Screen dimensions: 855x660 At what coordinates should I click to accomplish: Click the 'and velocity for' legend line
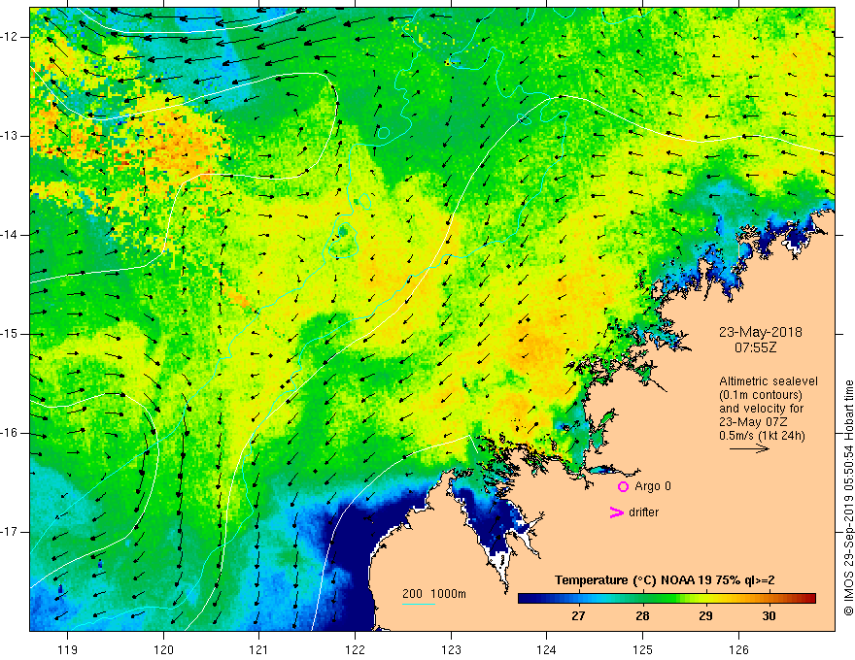761,409
